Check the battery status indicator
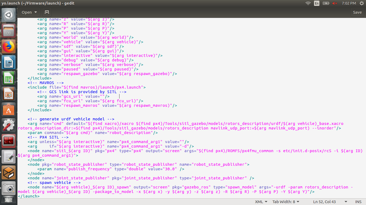This screenshot has height=205, width=366. (326, 3)
